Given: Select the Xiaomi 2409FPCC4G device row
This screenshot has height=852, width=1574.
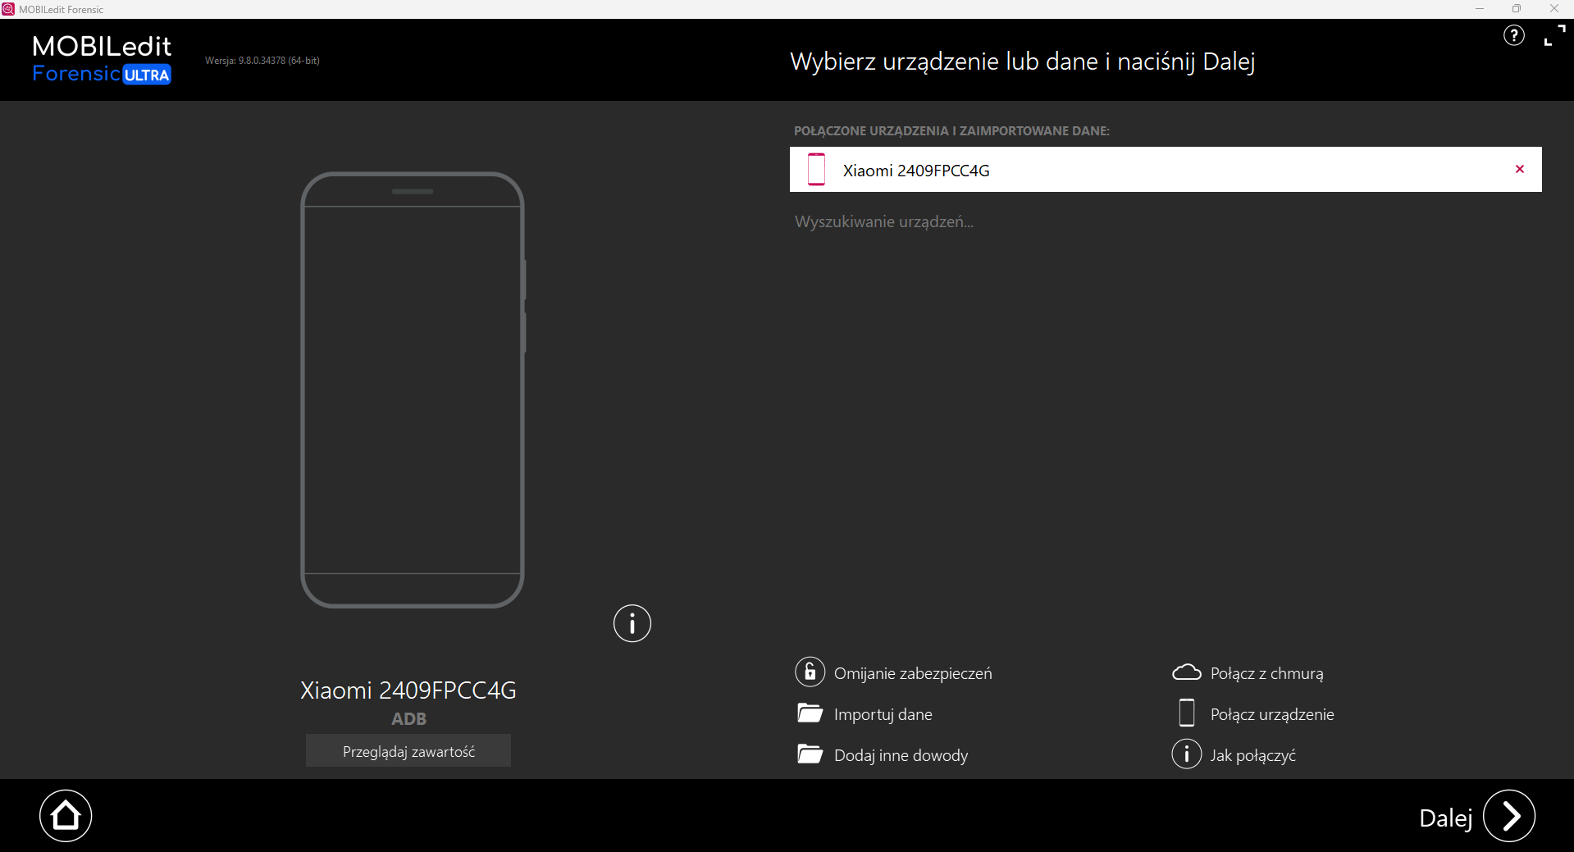Looking at the screenshot, I should tap(1166, 169).
